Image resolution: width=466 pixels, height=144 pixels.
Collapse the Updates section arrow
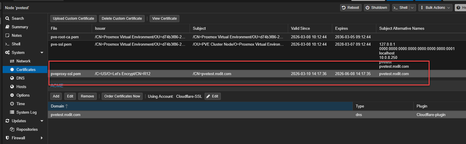click(42, 121)
